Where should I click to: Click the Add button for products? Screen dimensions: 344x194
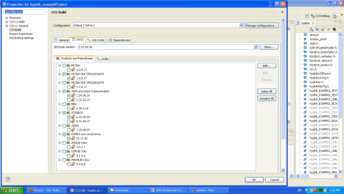(x=267, y=66)
